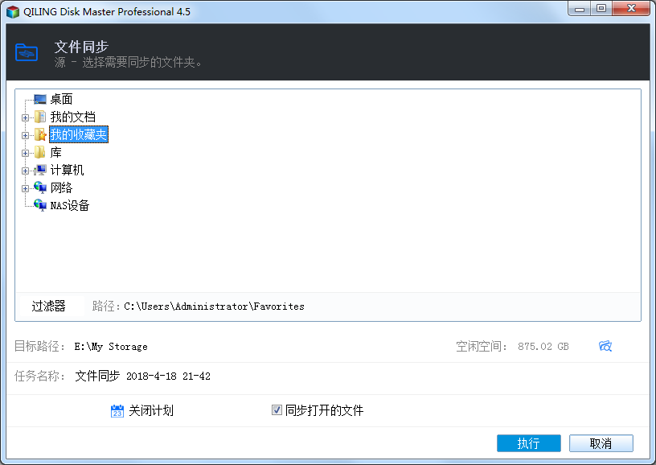Click the NAS设备 device icon
The width and height of the screenshot is (656, 465).
coord(40,205)
